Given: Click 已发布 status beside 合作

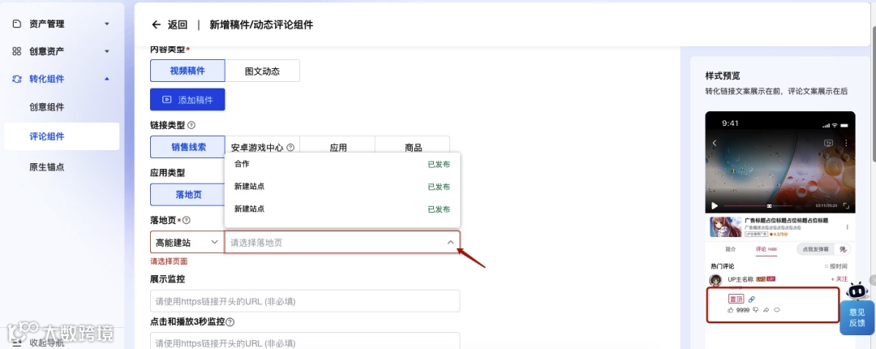Looking at the screenshot, I should point(439,165).
